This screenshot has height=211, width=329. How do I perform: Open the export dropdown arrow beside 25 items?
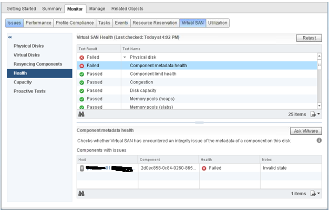(318, 114)
